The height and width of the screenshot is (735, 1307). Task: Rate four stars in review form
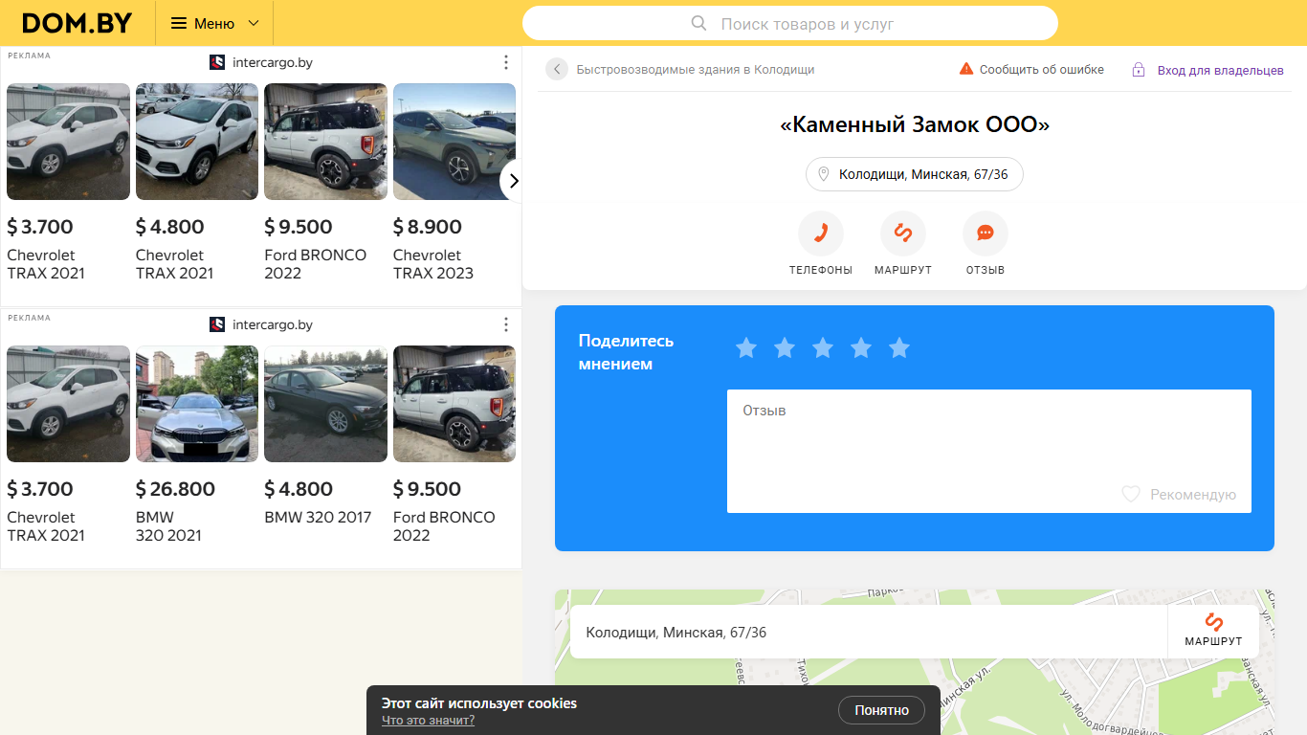coord(861,348)
